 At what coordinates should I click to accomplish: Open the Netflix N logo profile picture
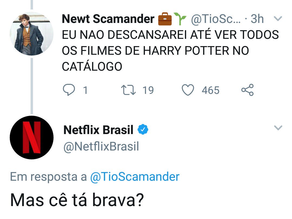click(x=31, y=138)
